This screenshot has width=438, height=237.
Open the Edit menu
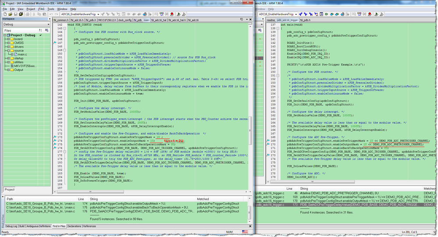click(12, 9)
